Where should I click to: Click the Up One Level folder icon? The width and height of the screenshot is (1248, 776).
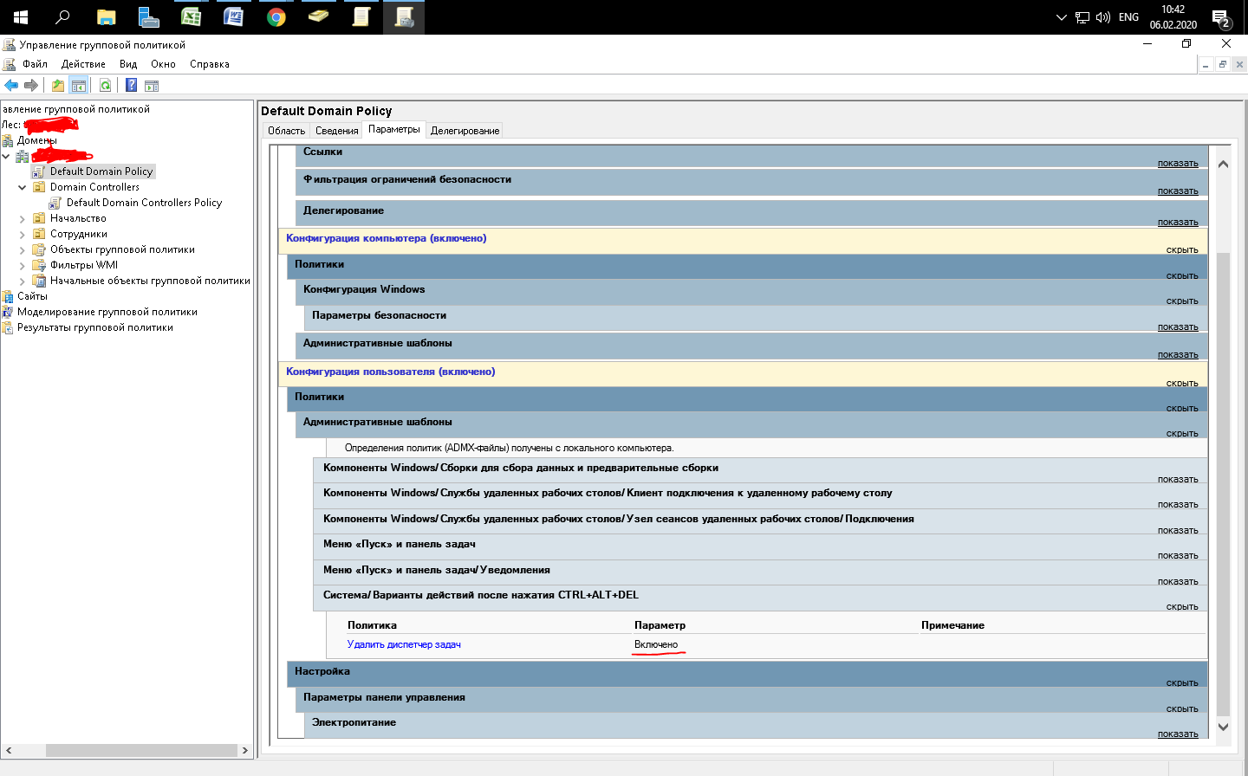(x=57, y=85)
